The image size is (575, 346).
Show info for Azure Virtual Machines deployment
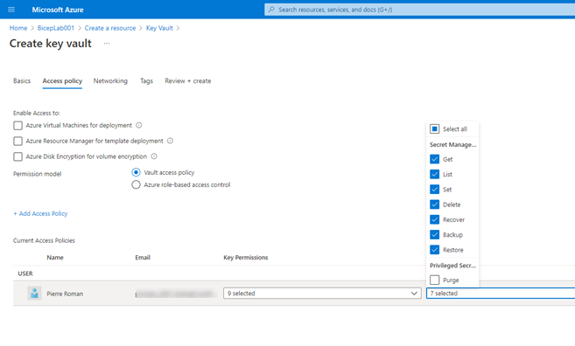click(x=139, y=125)
